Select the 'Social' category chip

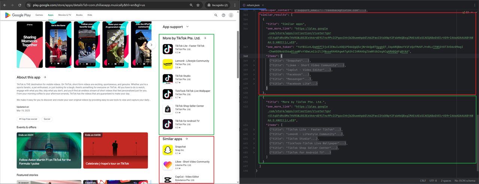coord(47,119)
